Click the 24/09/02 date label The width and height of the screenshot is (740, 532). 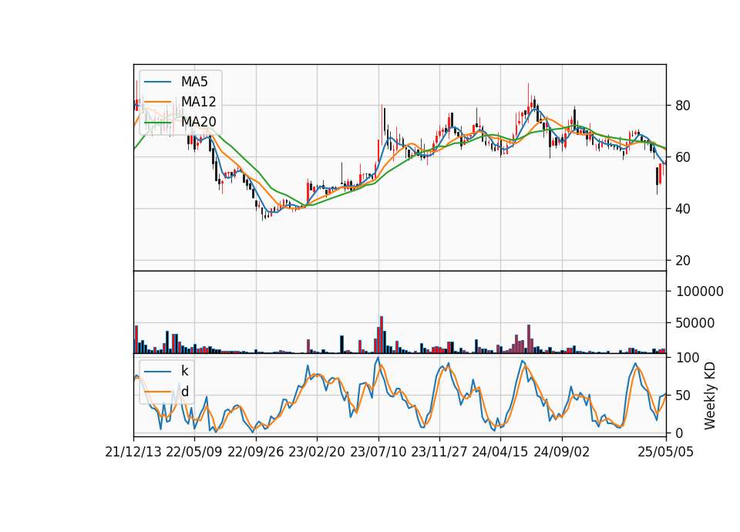pyautogui.click(x=562, y=452)
